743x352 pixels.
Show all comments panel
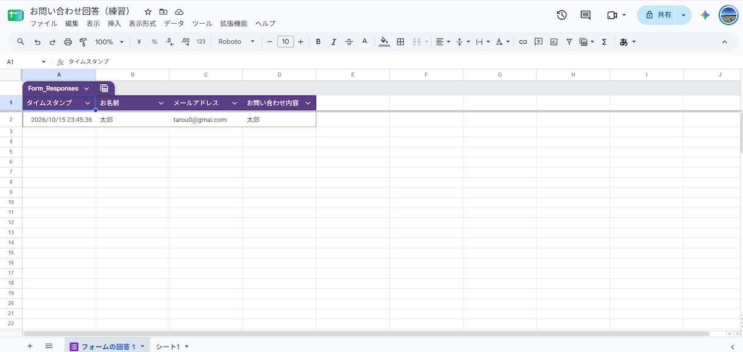point(585,15)
